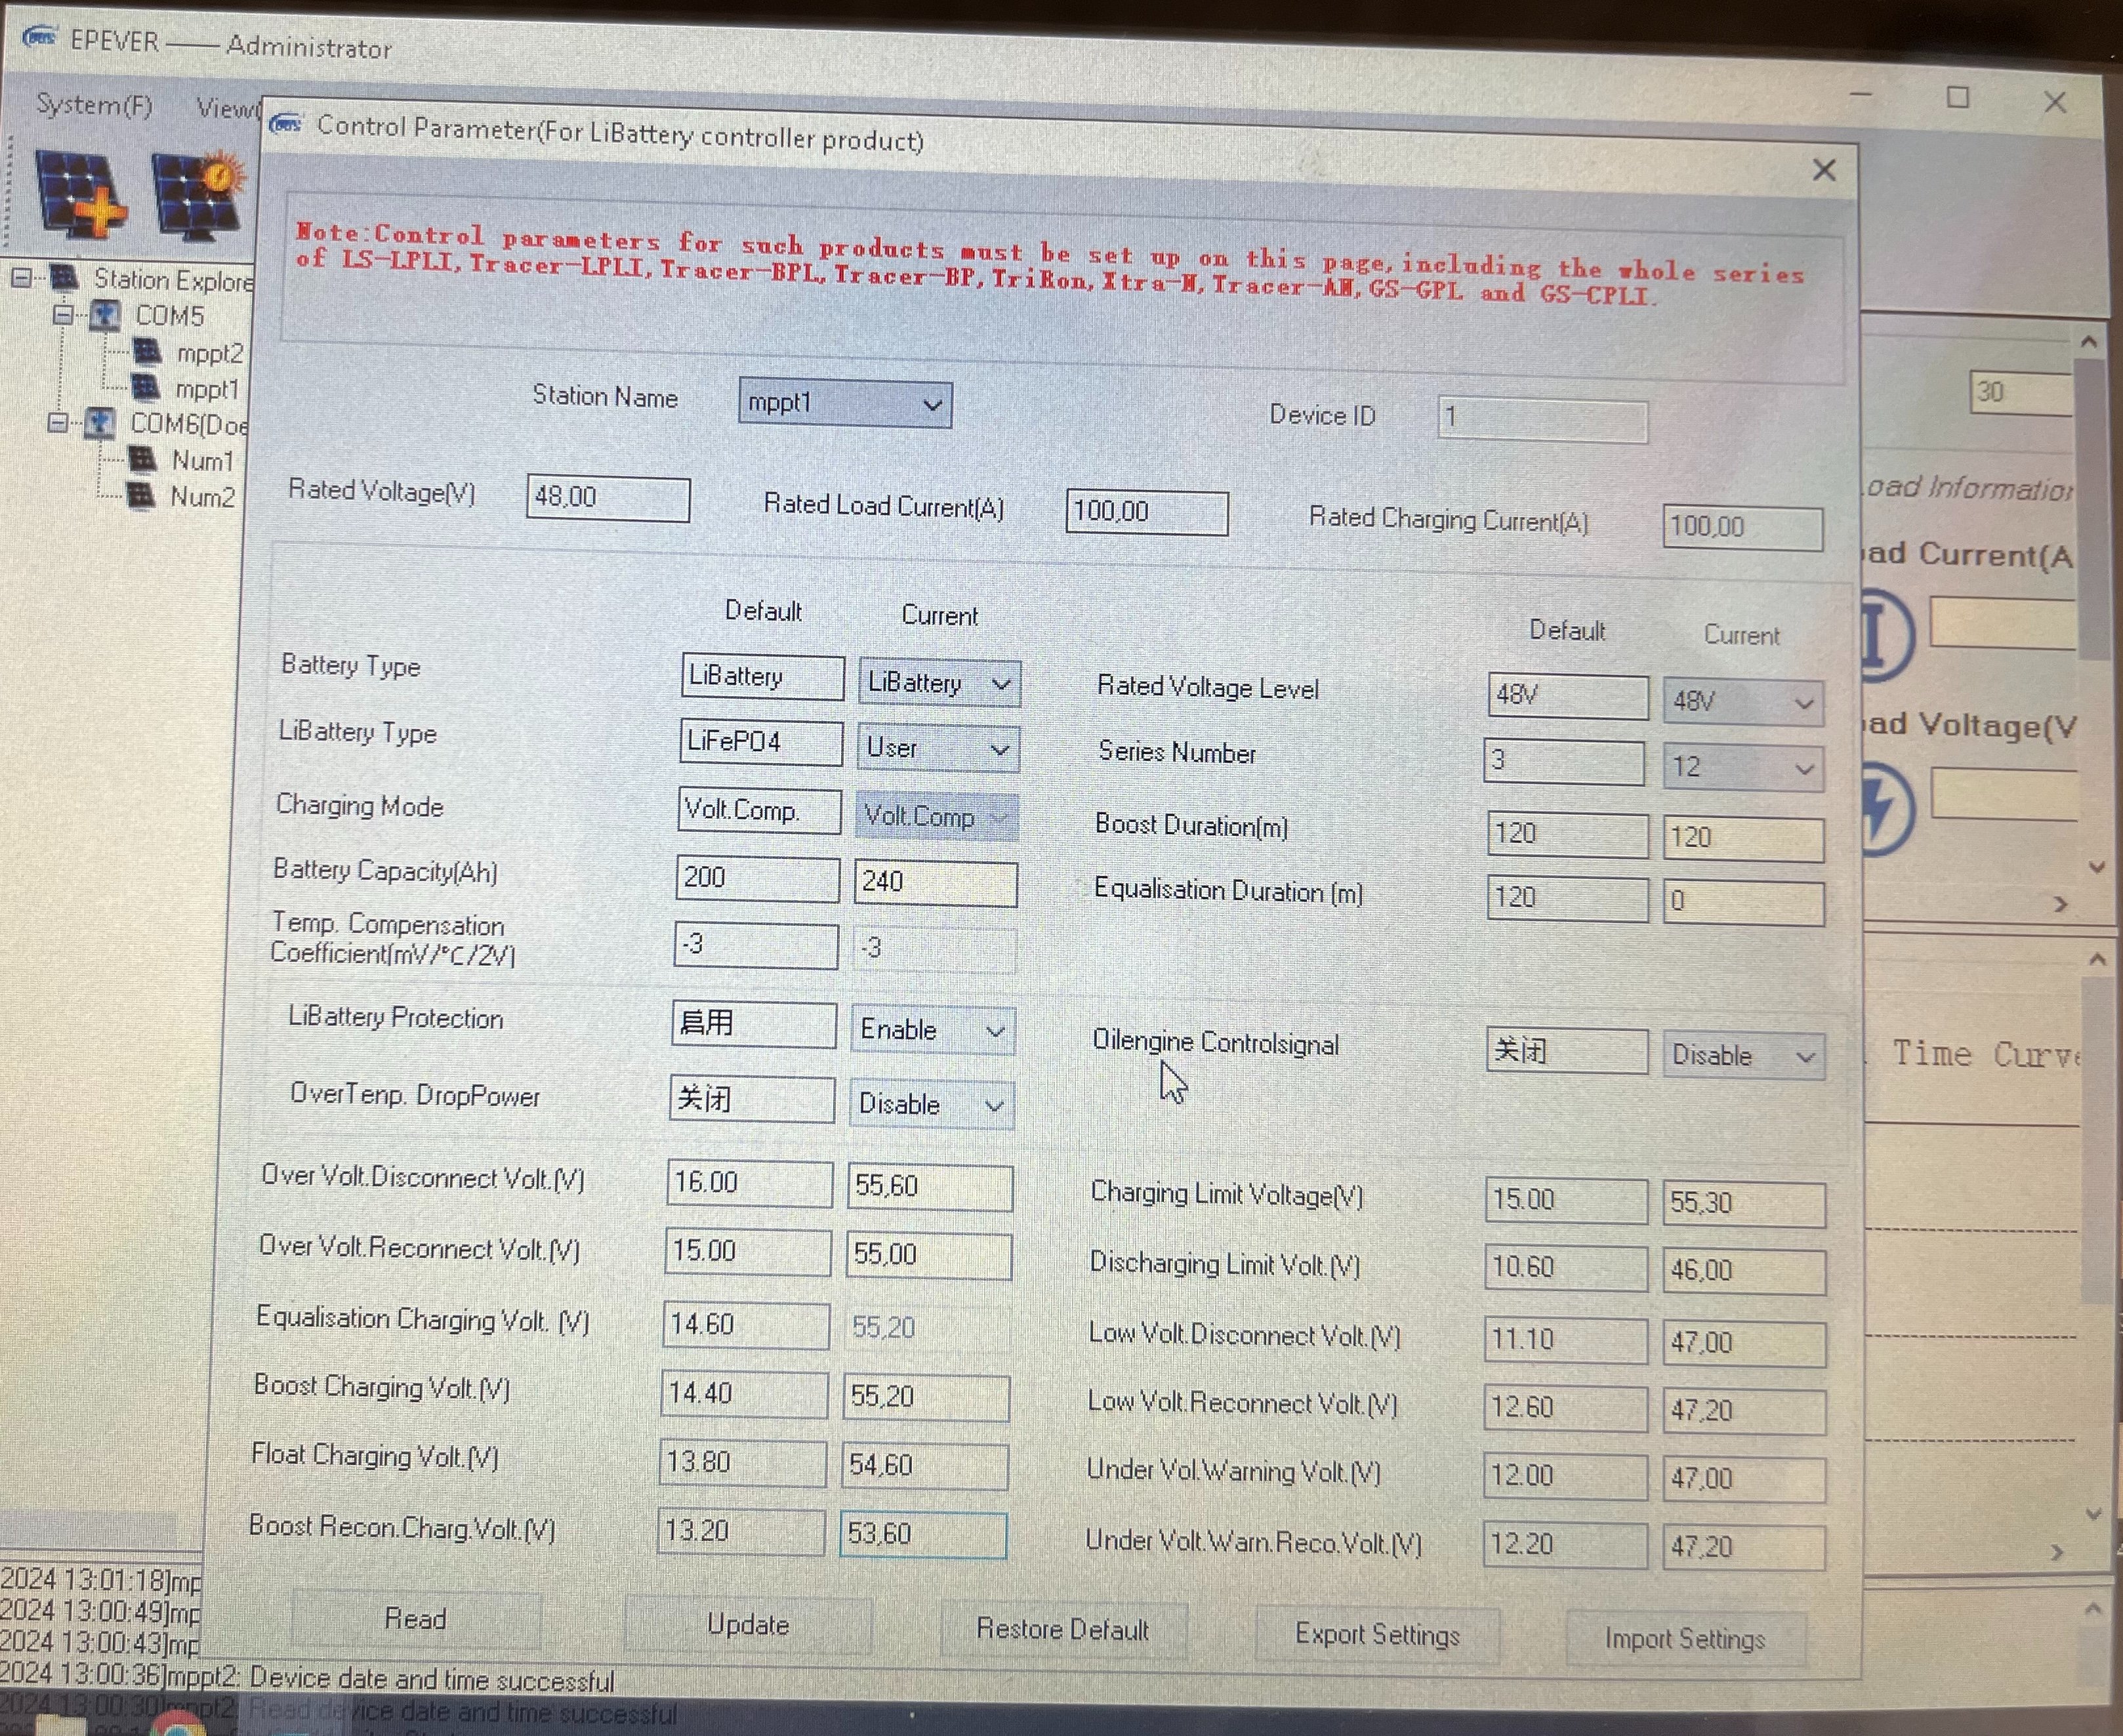Click the Update button
The height and width of the screenshot is (1736, 2123).
(x=747, y=1624)
